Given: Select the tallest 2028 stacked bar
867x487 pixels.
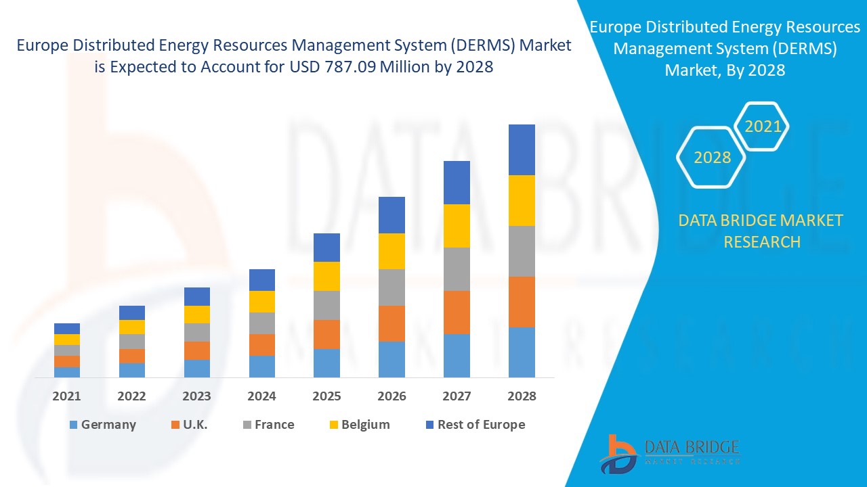Looking at the screenshot, I should pos(522,250).
